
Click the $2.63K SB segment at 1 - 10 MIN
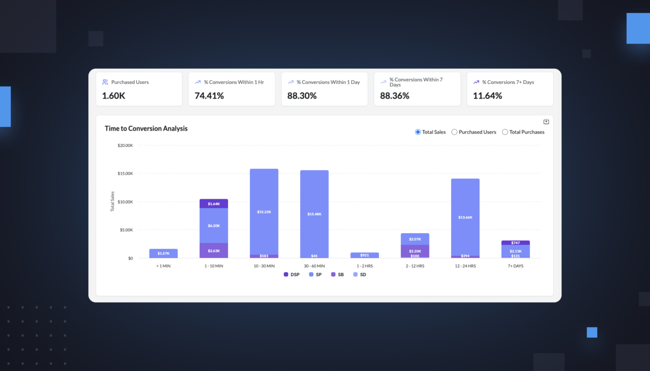pos(214,250)
